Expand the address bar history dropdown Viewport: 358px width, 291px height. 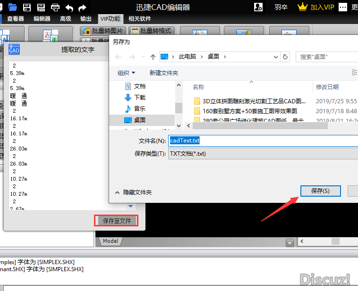pos(275,57)
